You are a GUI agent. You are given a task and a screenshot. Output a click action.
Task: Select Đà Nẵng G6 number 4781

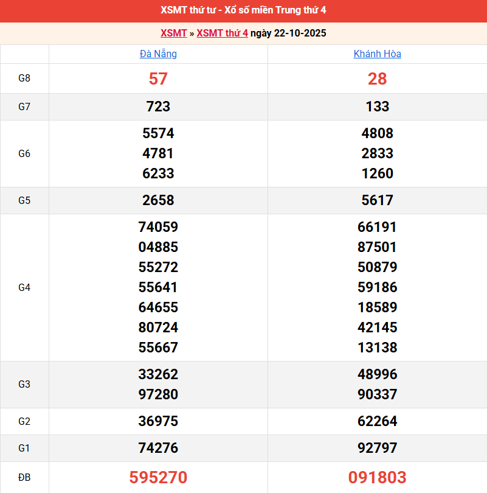click(x=158, y=153)
